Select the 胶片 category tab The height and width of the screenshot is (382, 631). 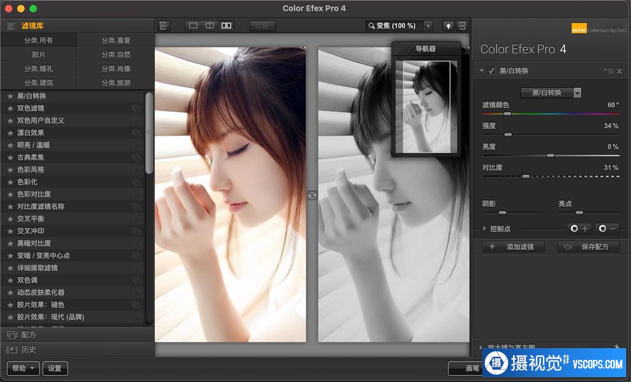[39, 54]
